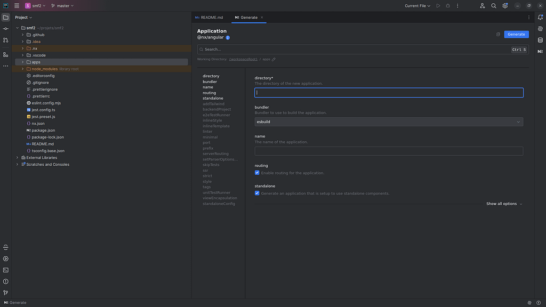Screen dimensions: 546x307
Task: Open editor tab options menu
Action: click(528, 18)
